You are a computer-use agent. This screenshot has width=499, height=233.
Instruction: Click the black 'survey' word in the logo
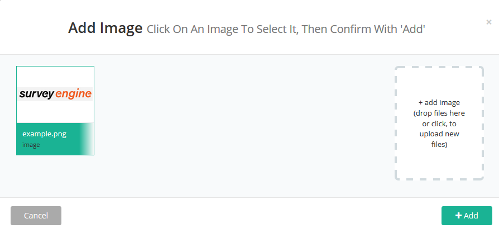(36, 94)
